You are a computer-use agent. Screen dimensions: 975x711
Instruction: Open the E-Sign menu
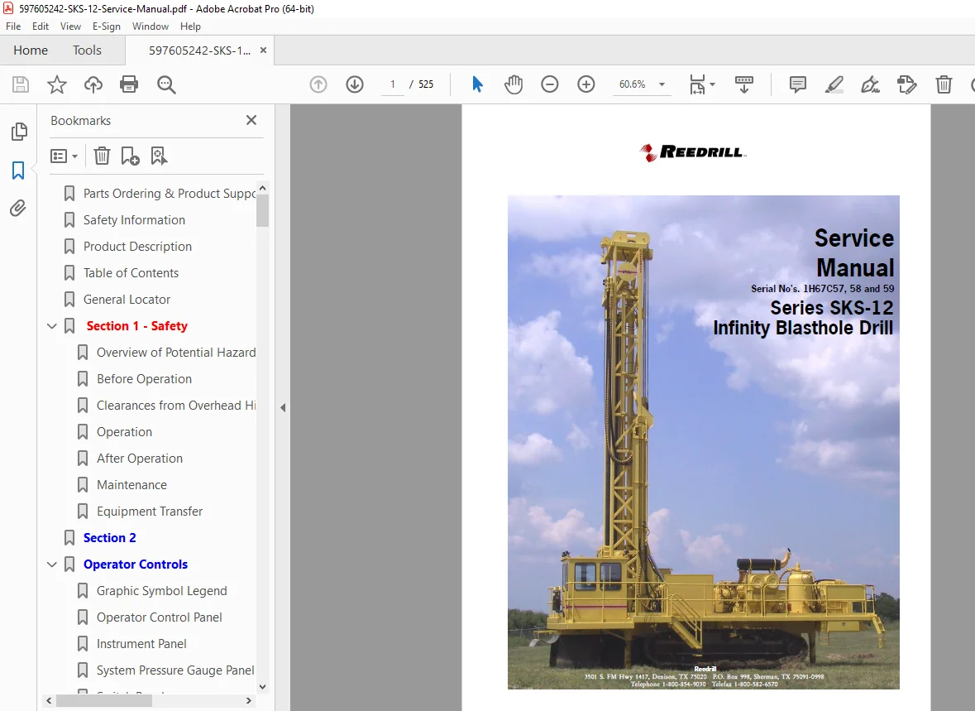107,26
